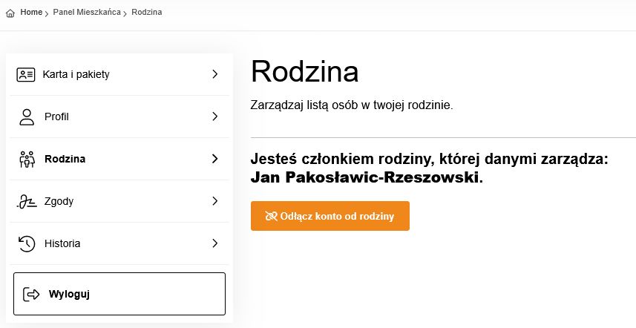The width and height of the screenshot is (636, 328).
Task: Click Odłącz konto od rodziny button
Action: (330, 216)
